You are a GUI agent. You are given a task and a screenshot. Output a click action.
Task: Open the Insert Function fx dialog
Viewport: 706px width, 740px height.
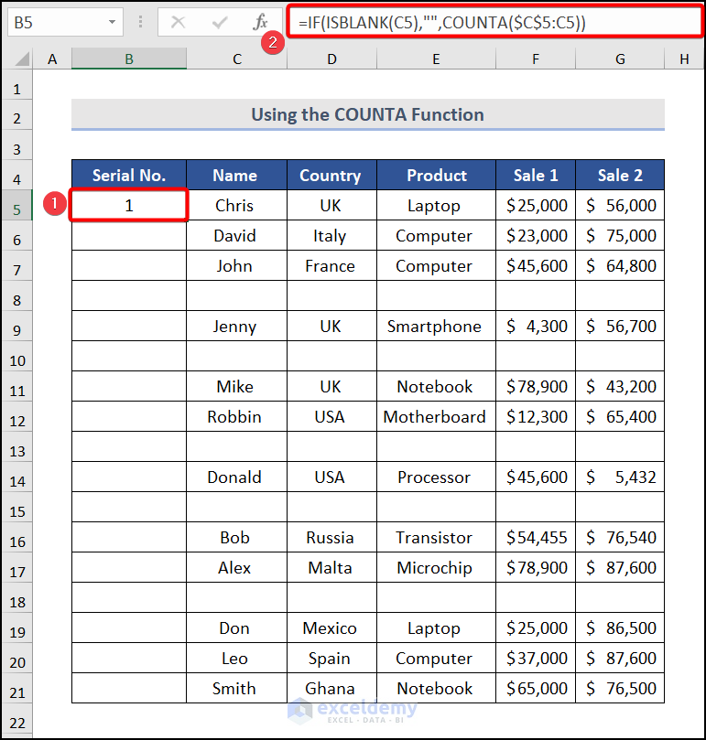click(x=260, y=22)
